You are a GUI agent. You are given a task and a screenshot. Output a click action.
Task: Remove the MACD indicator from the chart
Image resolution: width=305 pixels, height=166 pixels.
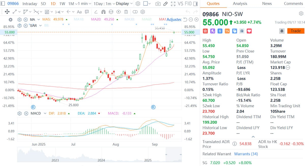click(26, 113)
